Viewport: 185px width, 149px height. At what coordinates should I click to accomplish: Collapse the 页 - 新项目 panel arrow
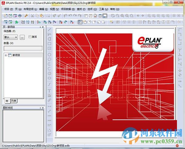40,27
